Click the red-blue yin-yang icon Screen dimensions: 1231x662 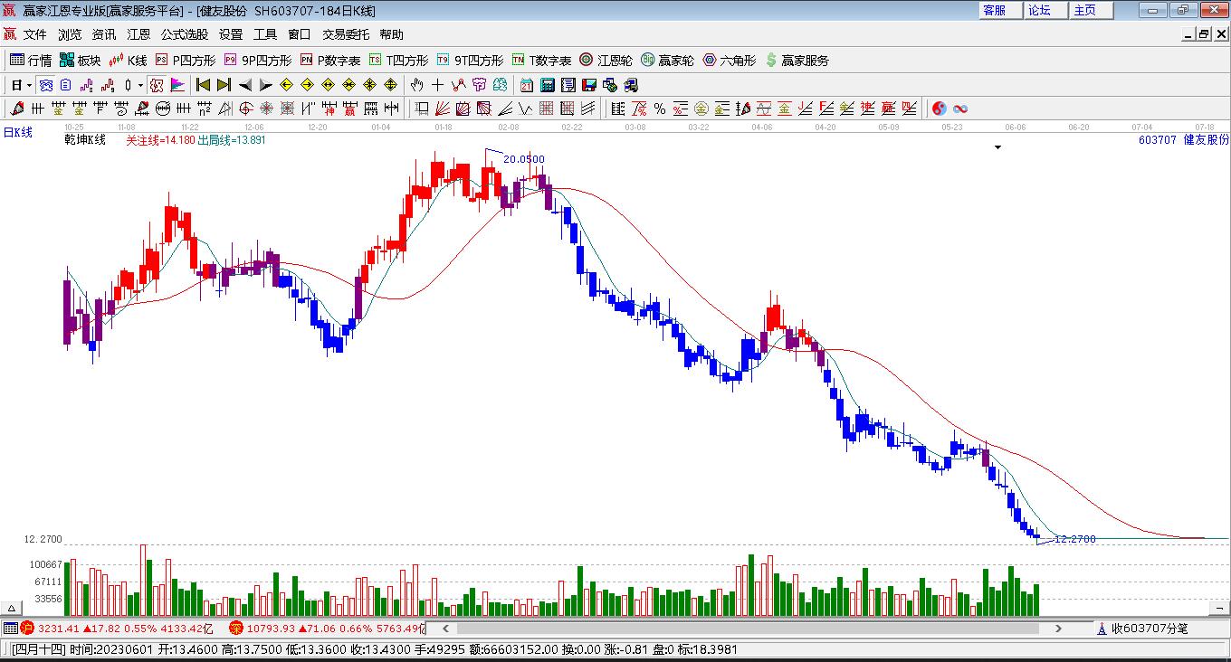pos(940,109)
